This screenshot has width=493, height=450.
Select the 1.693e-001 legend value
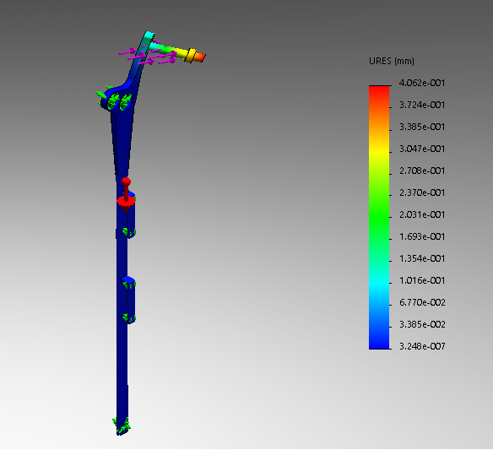(x=422, y=236)
